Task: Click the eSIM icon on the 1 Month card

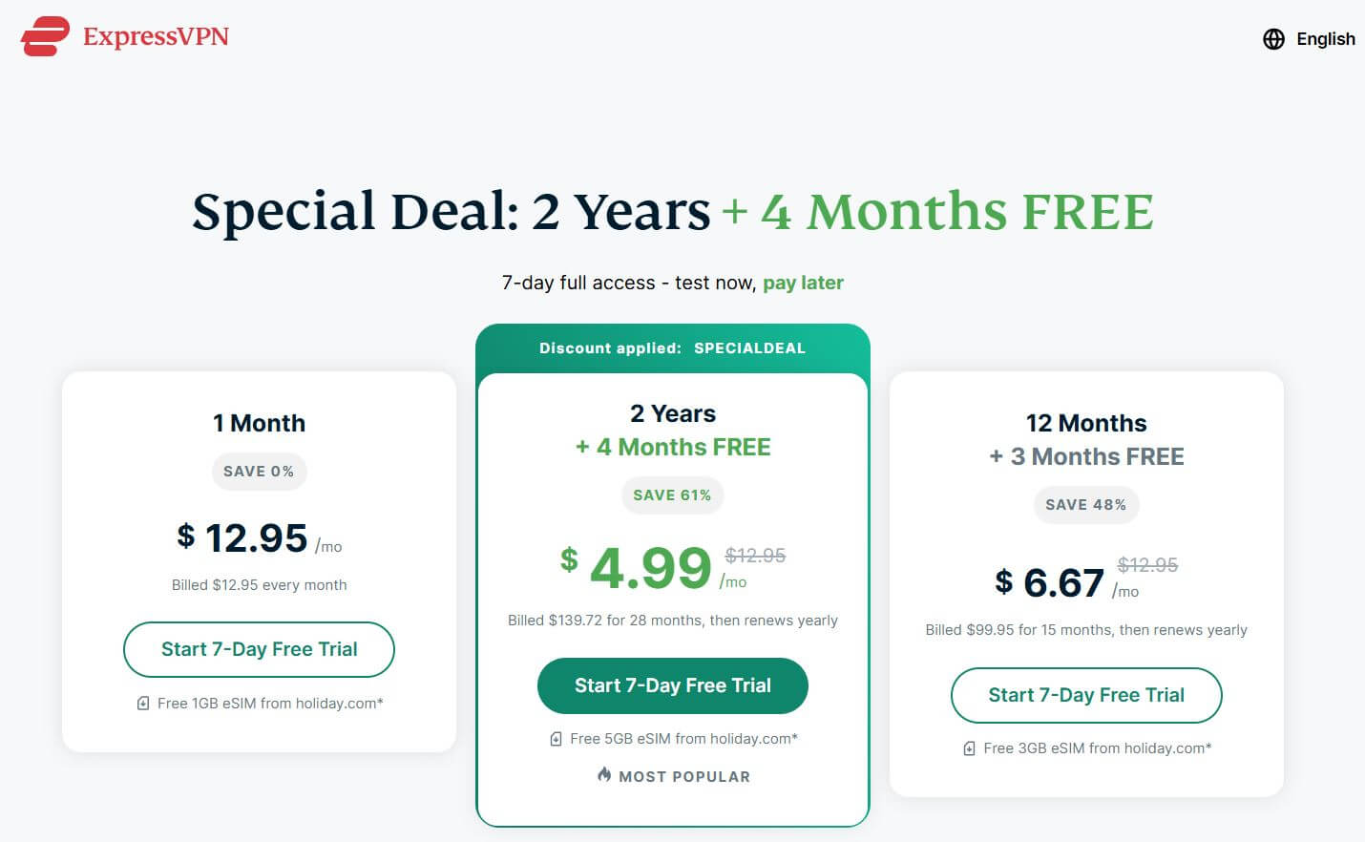Action: [143, 703]
